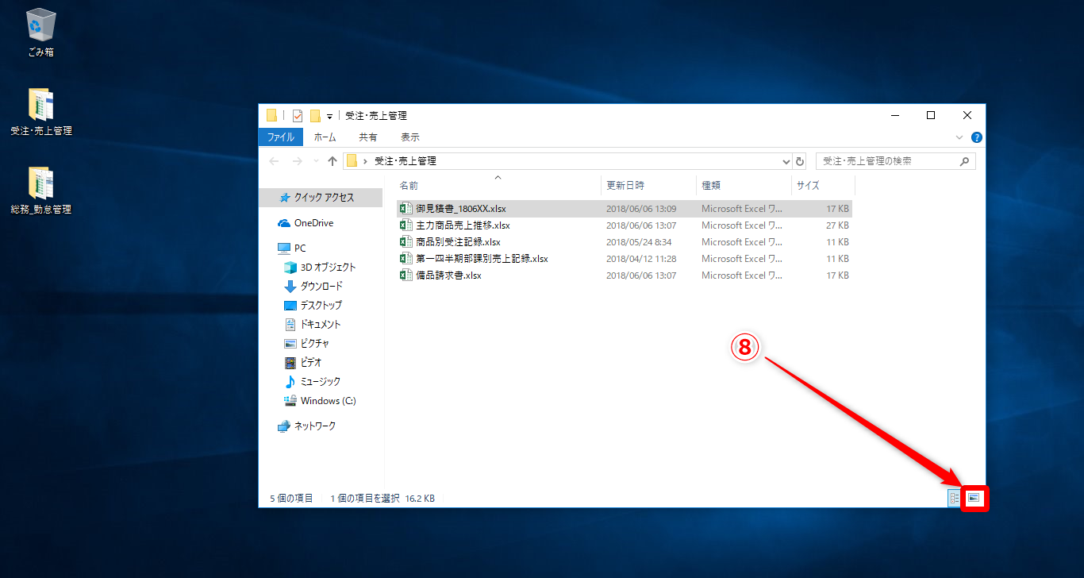Sort by サイズ column header
This screenshot has width=1084, height=578.
click(823, 185)
